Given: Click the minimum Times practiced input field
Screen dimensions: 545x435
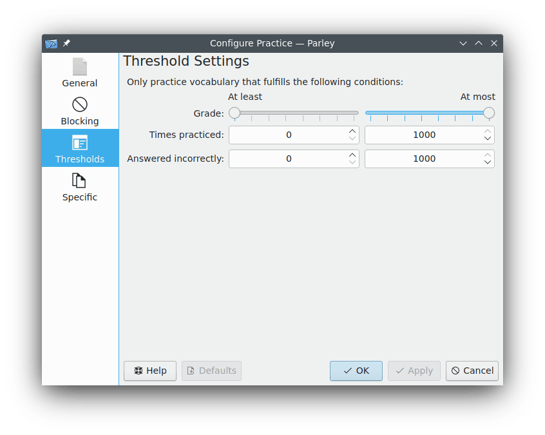Looking at the screenshot, I should coord(288,135).
